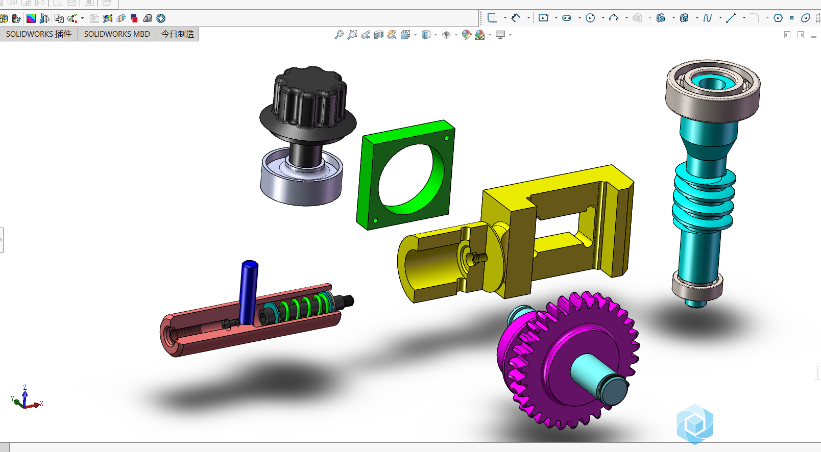Image resolution: width=821 pixels, height=452 pixels.
Task: Click the document question-mark check icon
Action: pos(59,18)
